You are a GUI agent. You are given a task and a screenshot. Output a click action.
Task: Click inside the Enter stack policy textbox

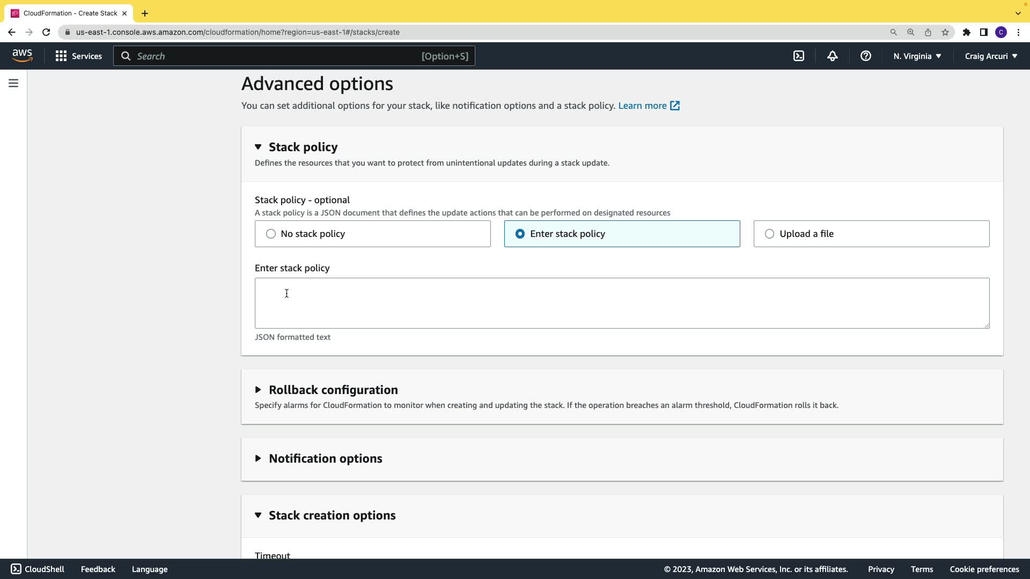(x=621, y=303)
